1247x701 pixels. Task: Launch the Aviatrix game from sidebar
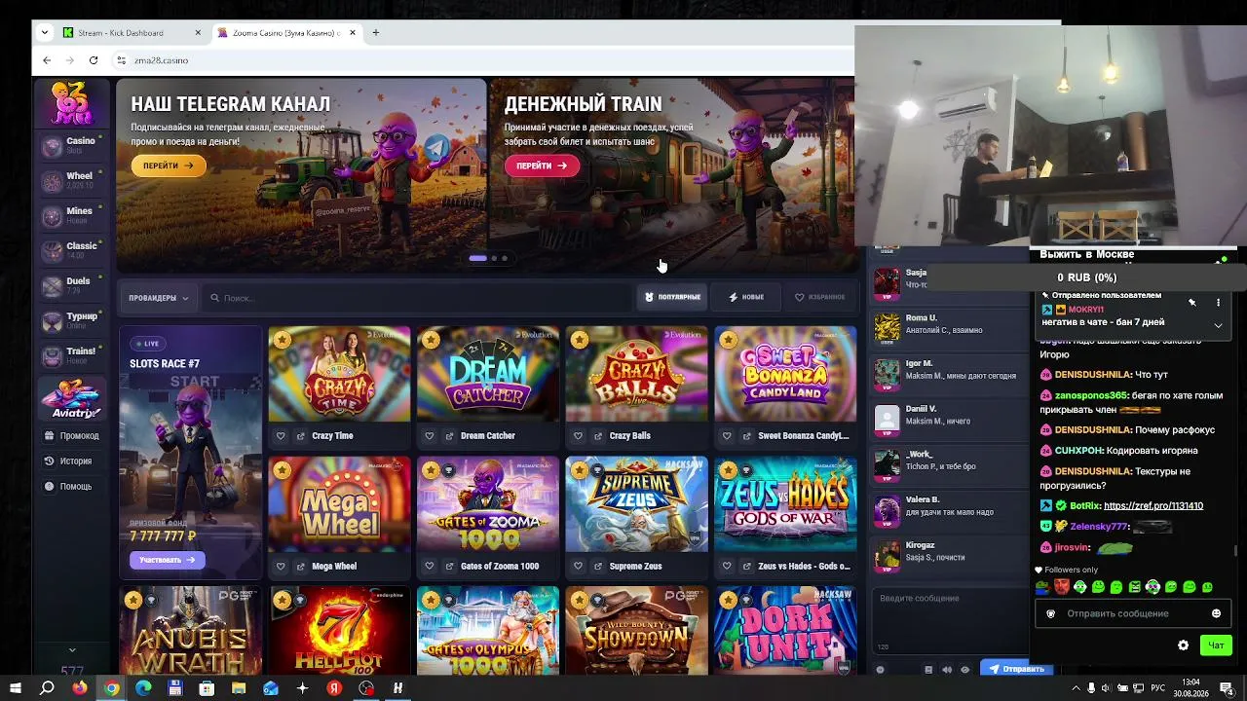click(71, 397)
